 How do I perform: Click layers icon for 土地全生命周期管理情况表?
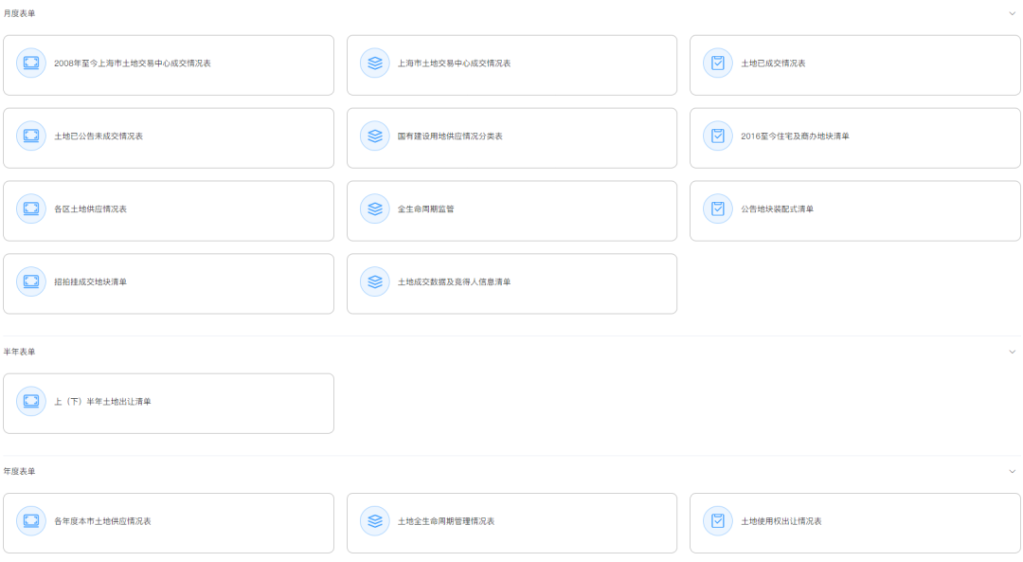(374, 521)
